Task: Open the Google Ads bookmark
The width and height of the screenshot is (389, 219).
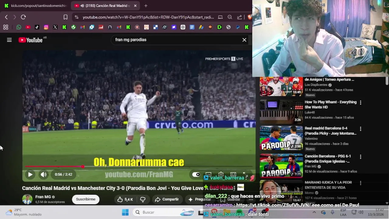Action: tap(201, 27)
